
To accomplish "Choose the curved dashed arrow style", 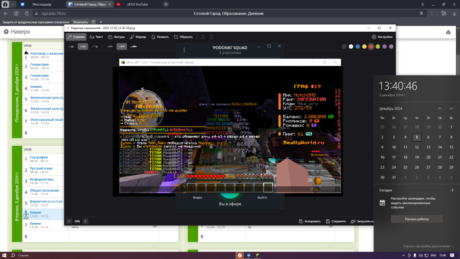I will pyautogui.click(x=95, y=46).
